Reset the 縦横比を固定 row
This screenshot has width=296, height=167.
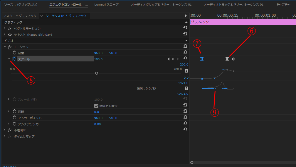[185, 105]
